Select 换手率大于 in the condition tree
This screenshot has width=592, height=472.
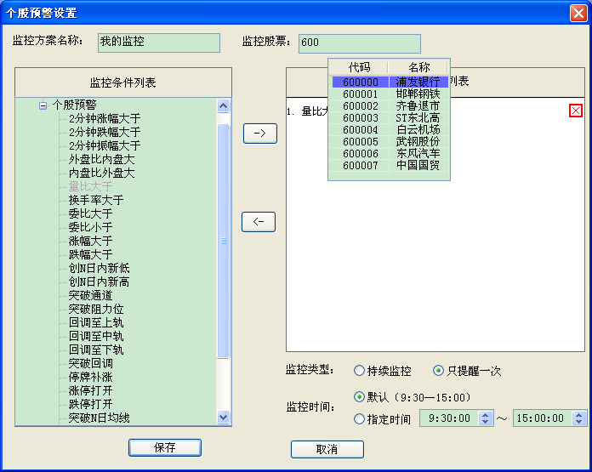[95, 201]
